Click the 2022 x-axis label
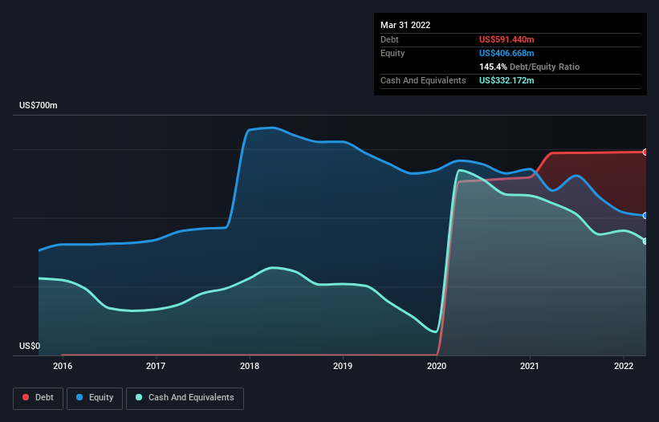659x422 pixels. (624, 366)
